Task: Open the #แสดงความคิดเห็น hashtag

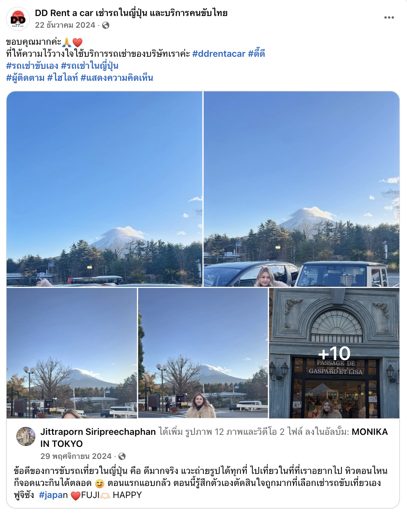Action: point(117,78)
